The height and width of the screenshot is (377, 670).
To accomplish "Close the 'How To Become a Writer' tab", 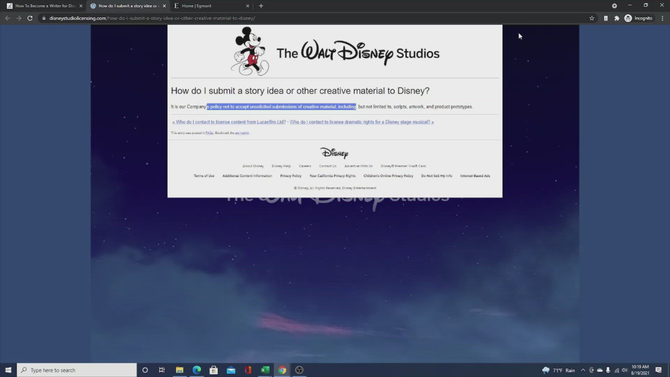I will 81,6.
